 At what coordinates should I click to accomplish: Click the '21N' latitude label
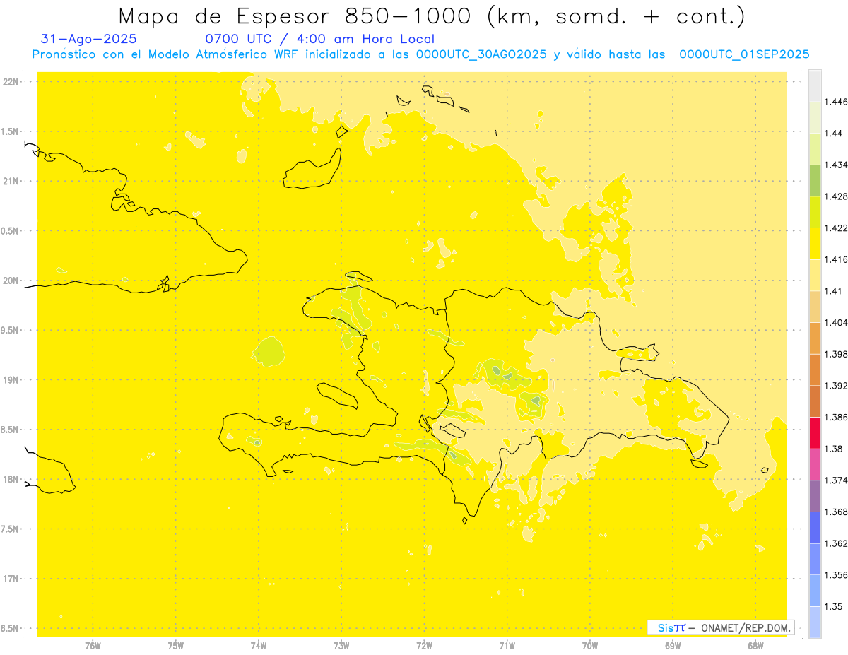[11, 181]
